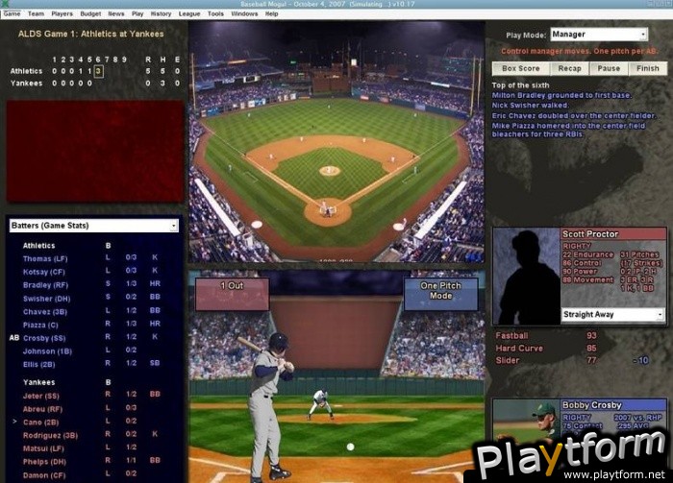Open the Team menu

pyautogui.click(x=37, y=13)
